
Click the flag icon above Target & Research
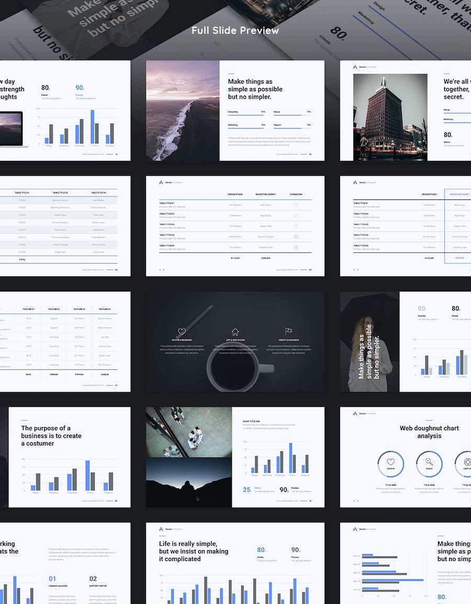288,331
